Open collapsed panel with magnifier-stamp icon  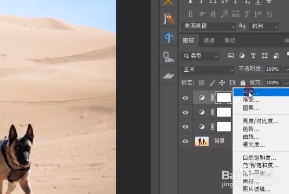click(x=168, y=57)
